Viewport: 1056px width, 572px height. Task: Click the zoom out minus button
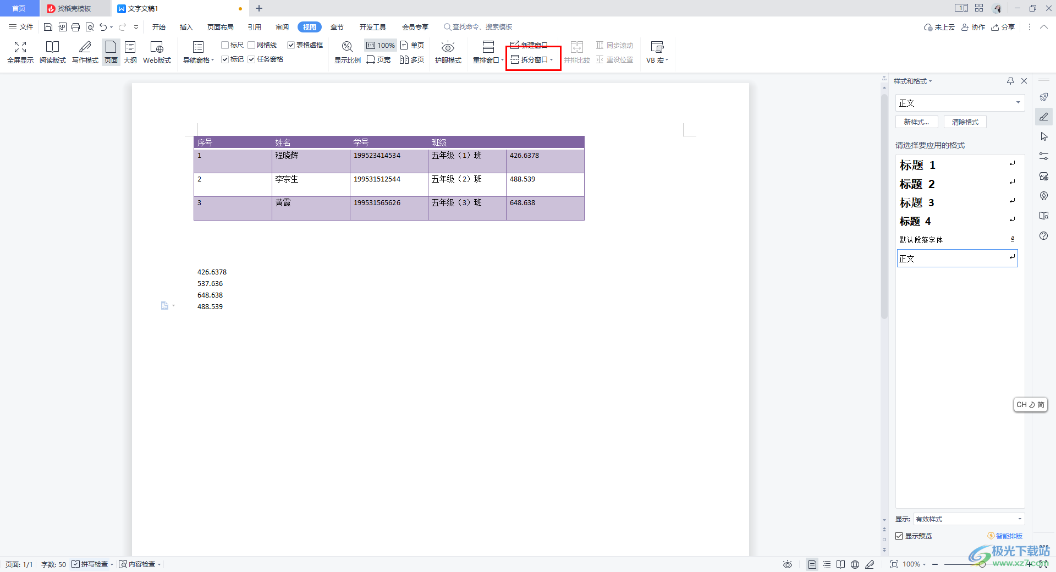pos(935,564)
